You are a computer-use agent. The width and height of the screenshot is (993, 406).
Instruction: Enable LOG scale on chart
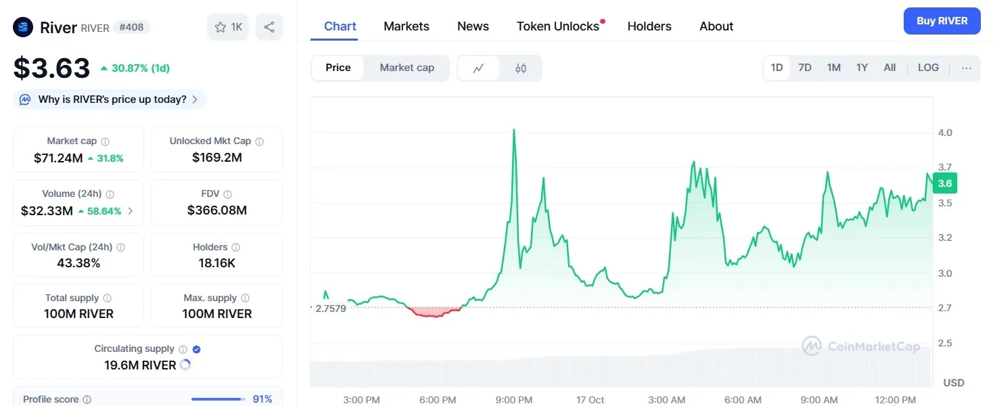tap(928, 68)
